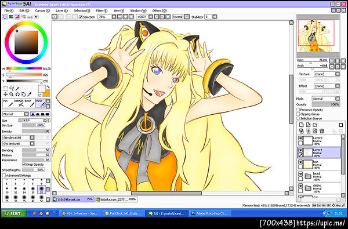
Task: Open the rotation angle dropdown in toolbar
Action: pos(151,17)
